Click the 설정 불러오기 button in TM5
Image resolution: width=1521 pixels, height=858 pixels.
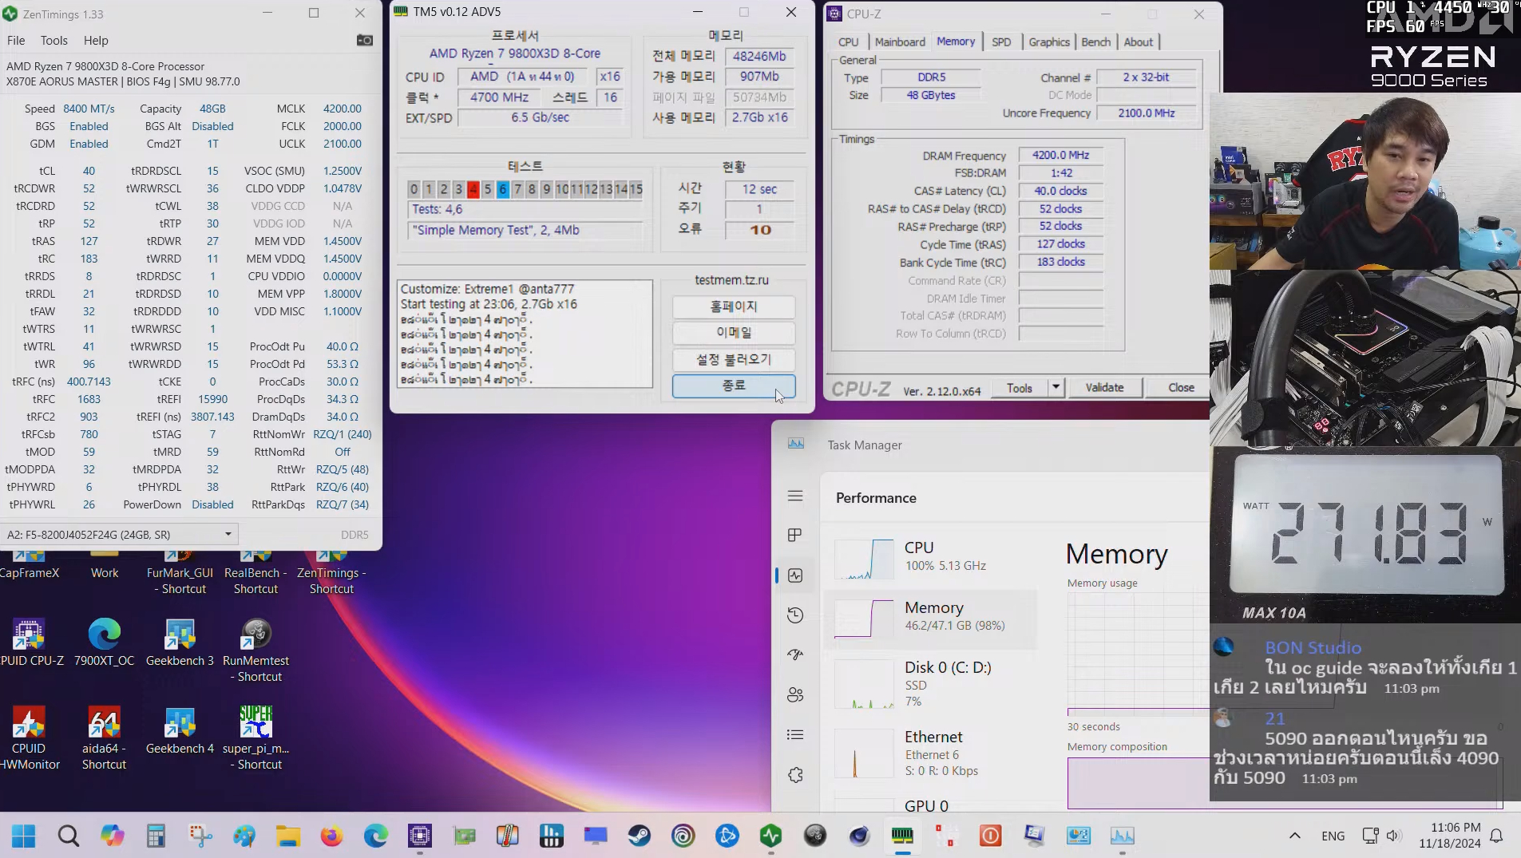[734, 359]
